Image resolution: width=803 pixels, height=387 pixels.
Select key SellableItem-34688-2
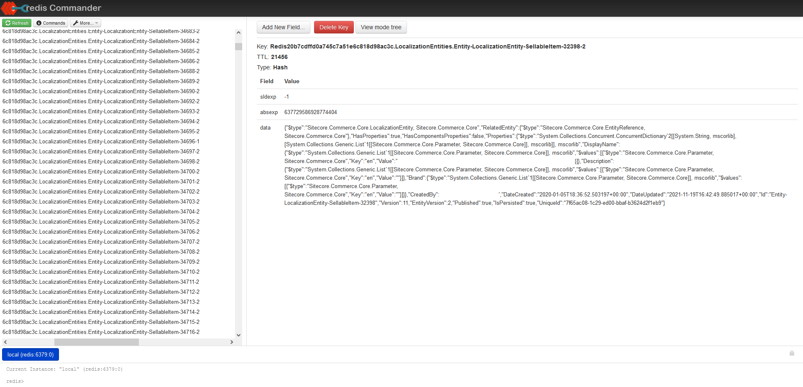pyautogui.click(x=101, y=71)
